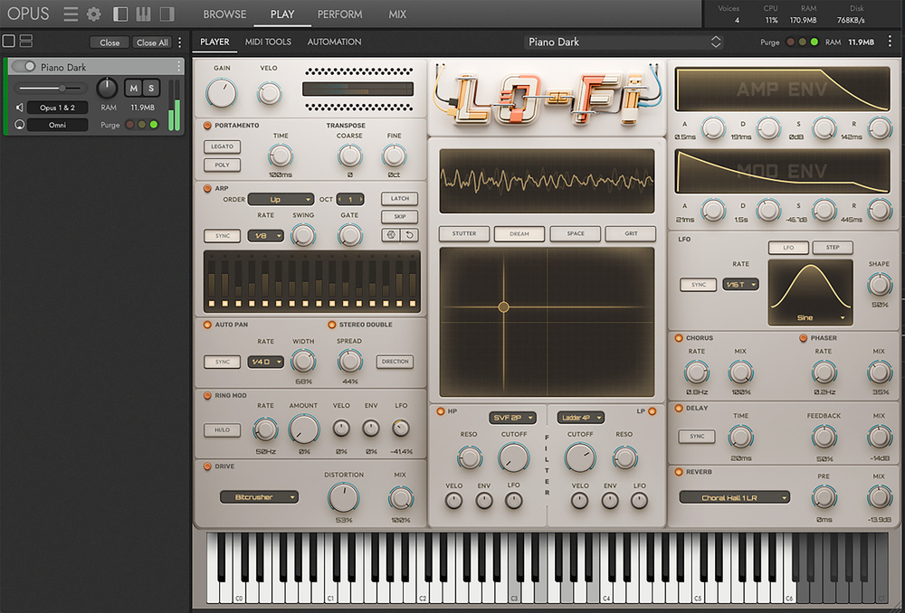Decrease arpeggiator octave with the left arrow
Viewport: 905px width, 613px height.
tap(340, 200)
